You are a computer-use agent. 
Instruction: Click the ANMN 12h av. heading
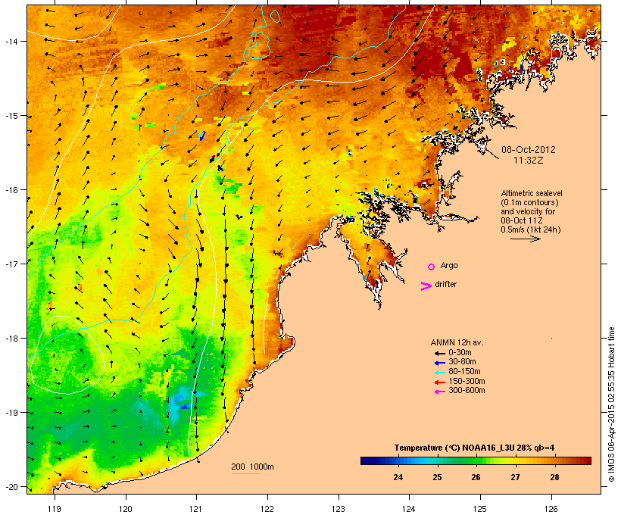point(457,342)
